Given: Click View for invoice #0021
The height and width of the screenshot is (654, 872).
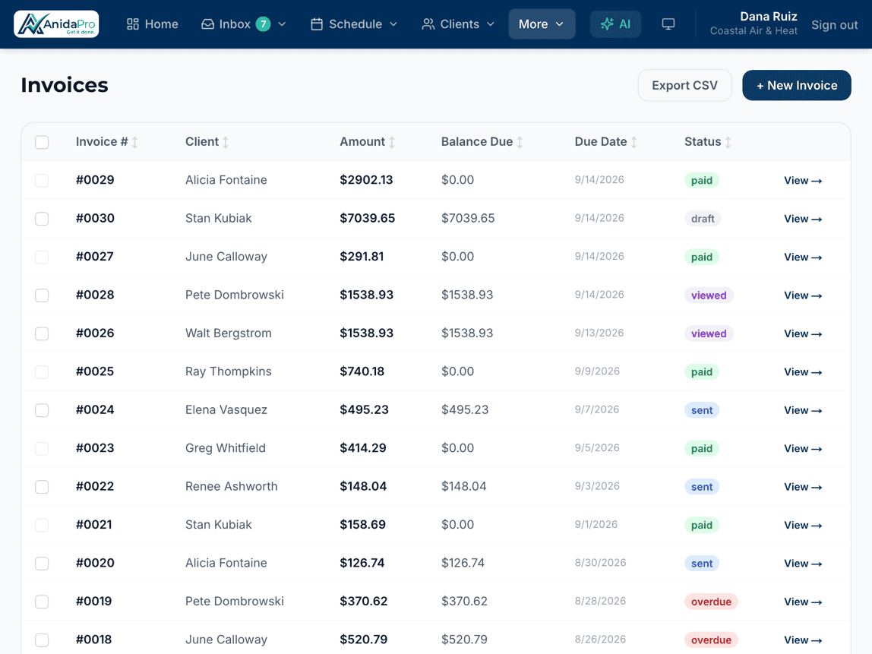Looking at the screenshot, I should [803, 525].
